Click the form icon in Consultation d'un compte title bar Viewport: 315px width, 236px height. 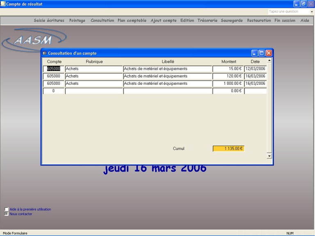click(x=45, y=53)
